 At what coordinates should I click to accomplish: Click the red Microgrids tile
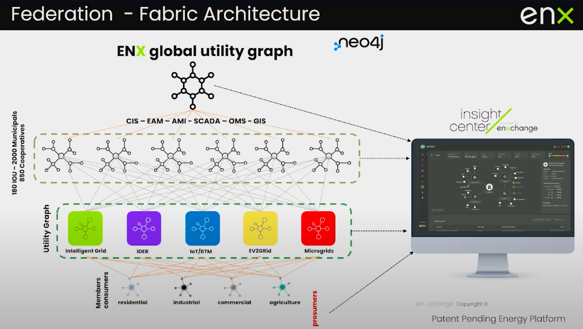coord(318,228)
